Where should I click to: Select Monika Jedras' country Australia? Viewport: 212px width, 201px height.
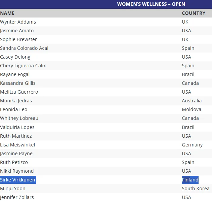(x=192, y=101)
